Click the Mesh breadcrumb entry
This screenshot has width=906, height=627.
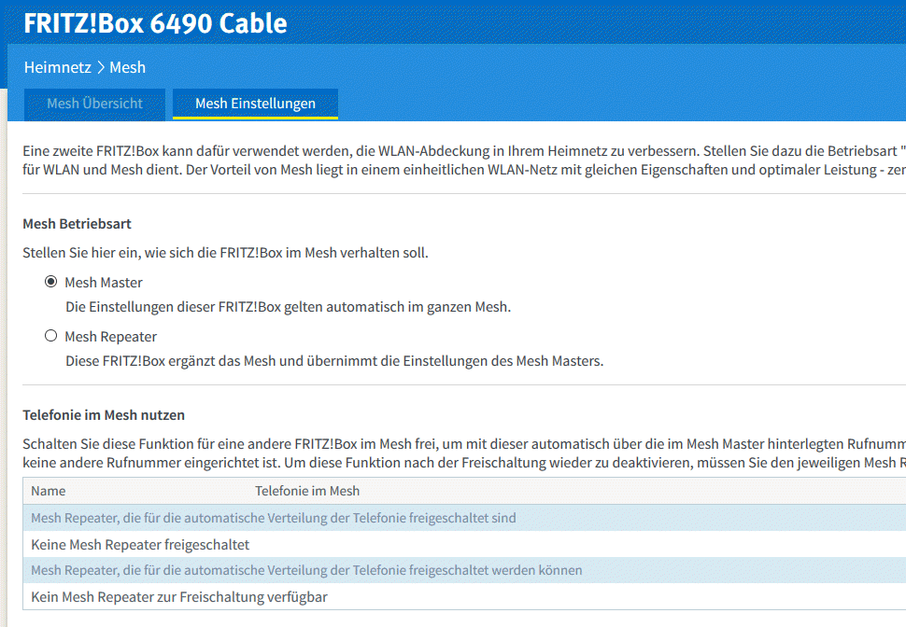pyautogui.click(x=128, y=67)
